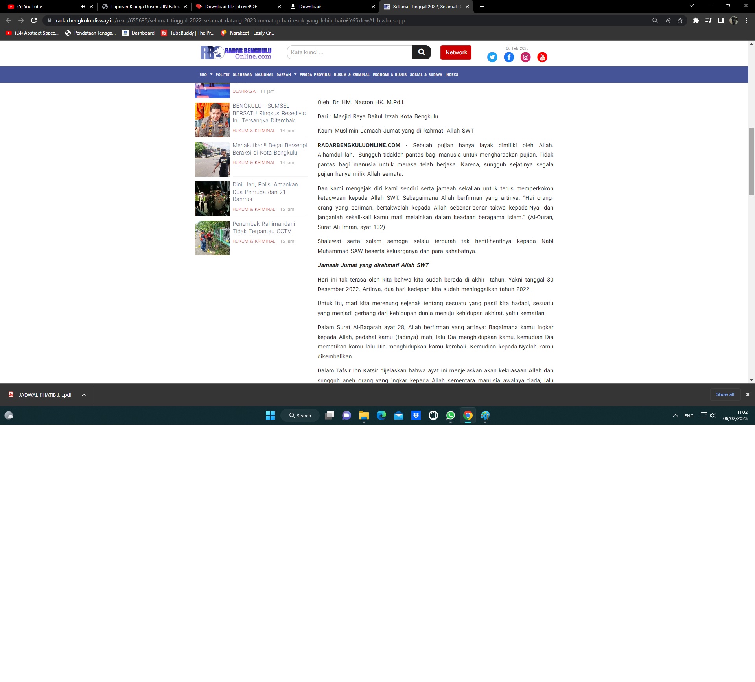Image resolution: width=755 pixels, height=682 pixels.
Task: Open the Instagram social icon
Action: pos(525,57)
